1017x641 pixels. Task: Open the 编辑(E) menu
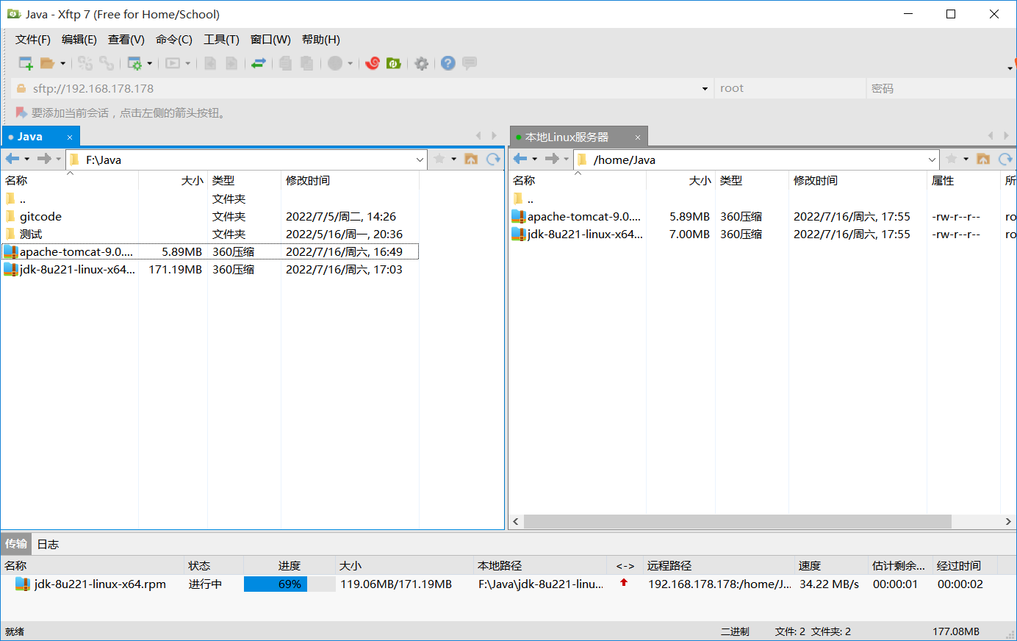tap(79, 40)
